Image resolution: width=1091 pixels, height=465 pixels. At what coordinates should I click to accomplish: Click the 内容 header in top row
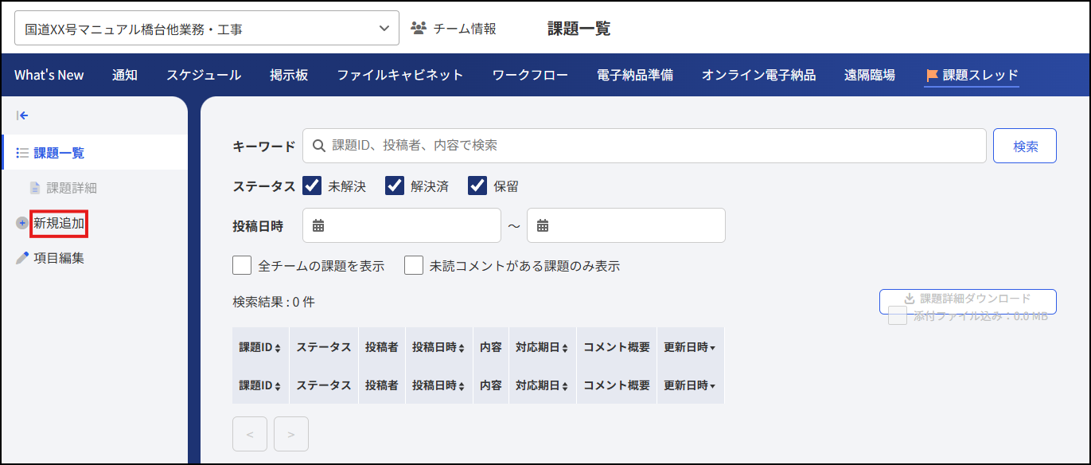491,347
